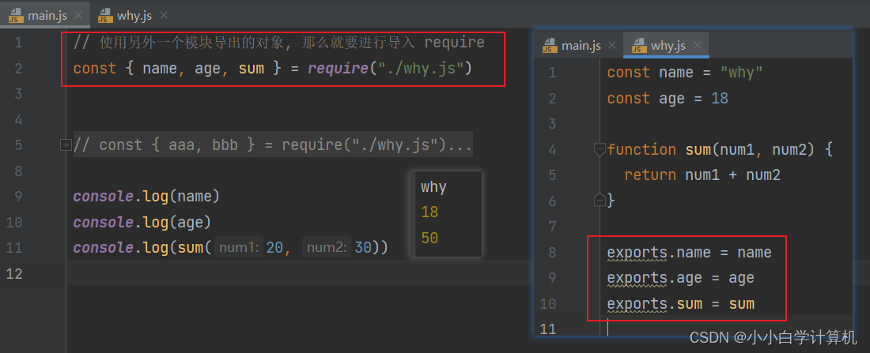Click exports.name = name line

689,253
